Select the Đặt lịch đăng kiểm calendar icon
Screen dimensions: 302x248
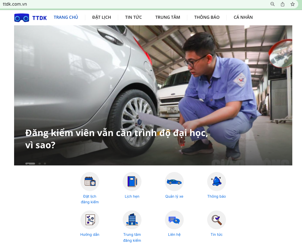coord(90,181)
